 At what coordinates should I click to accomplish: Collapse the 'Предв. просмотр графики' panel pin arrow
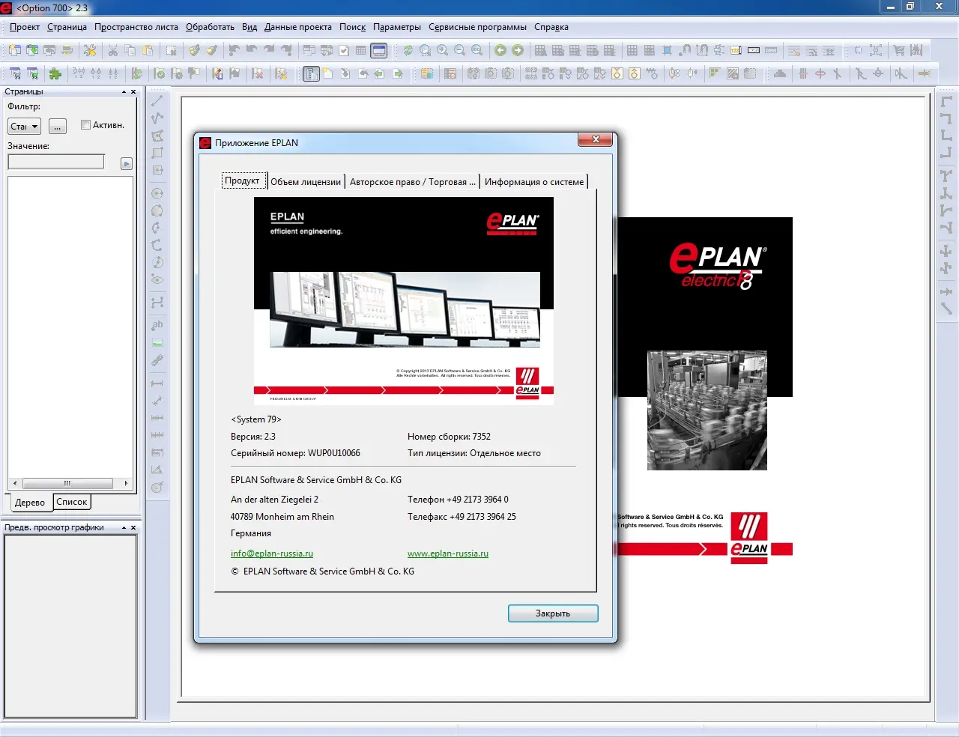click(x=124, y=528)
